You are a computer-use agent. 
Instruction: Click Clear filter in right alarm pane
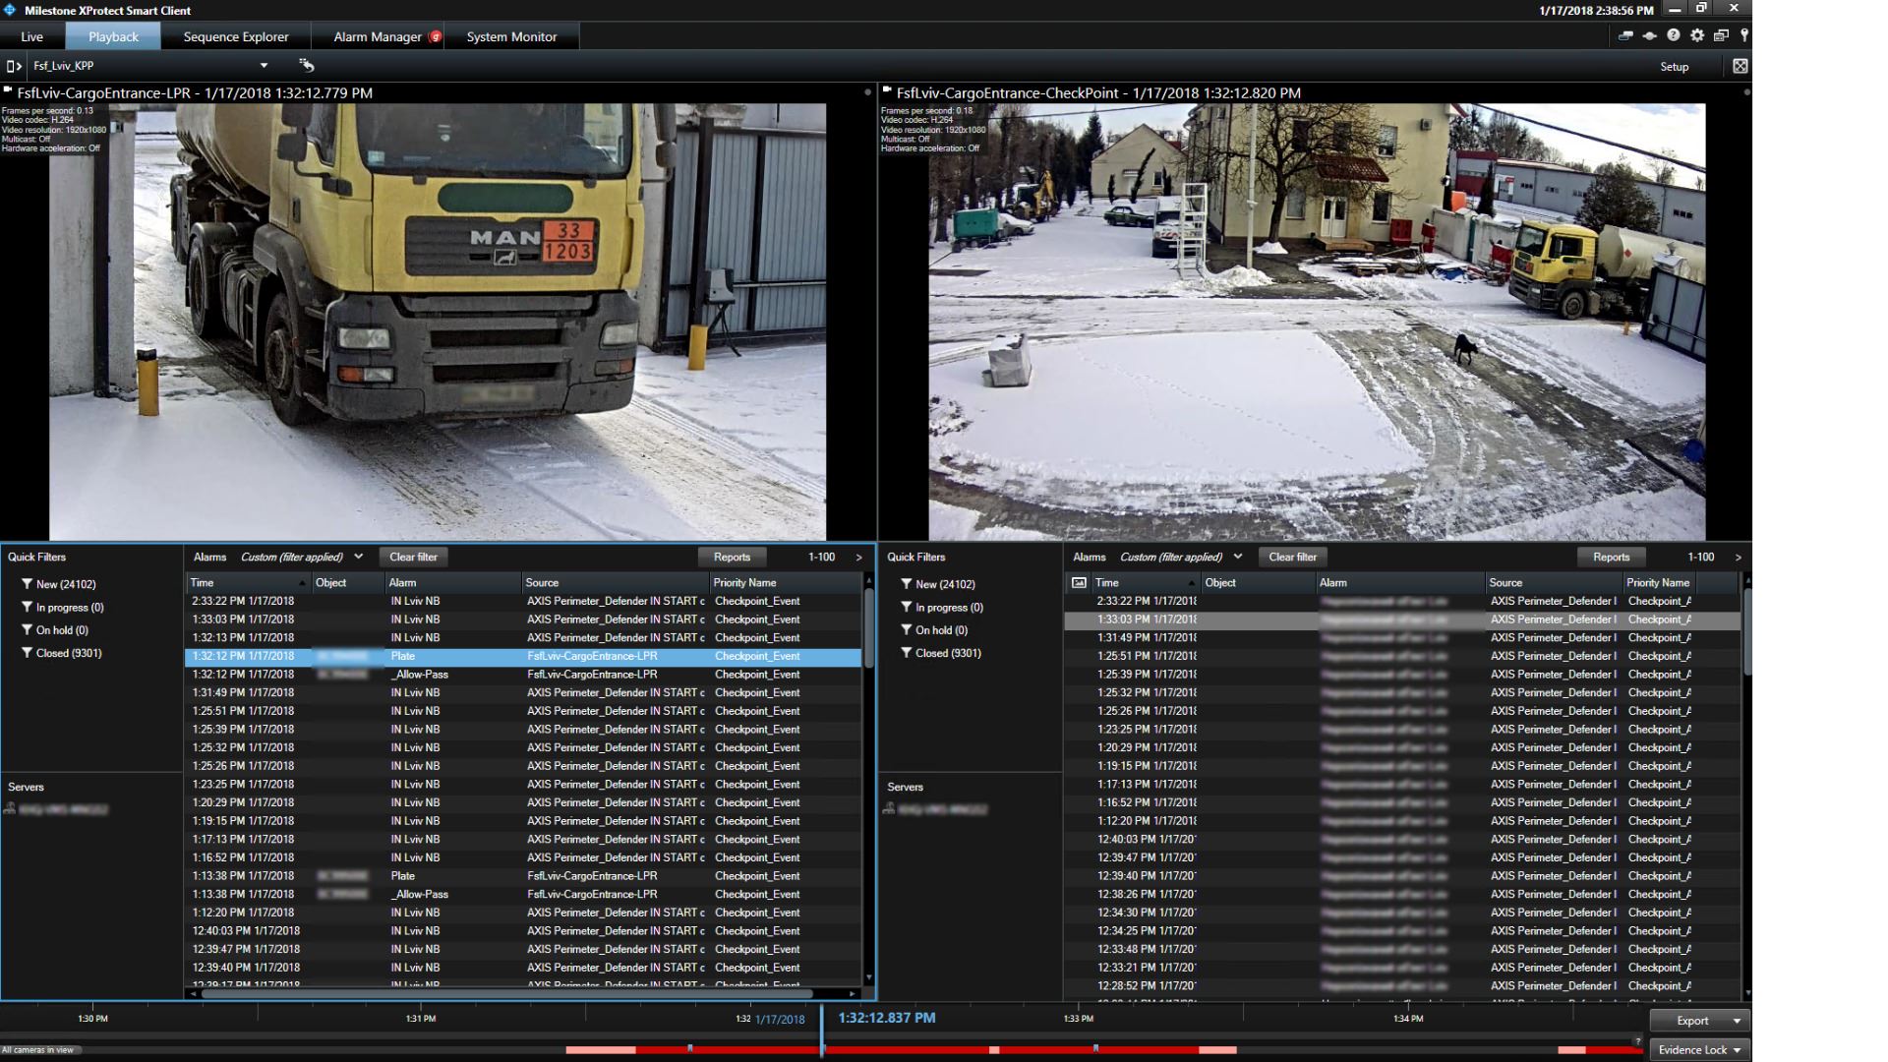[1292, 557]
